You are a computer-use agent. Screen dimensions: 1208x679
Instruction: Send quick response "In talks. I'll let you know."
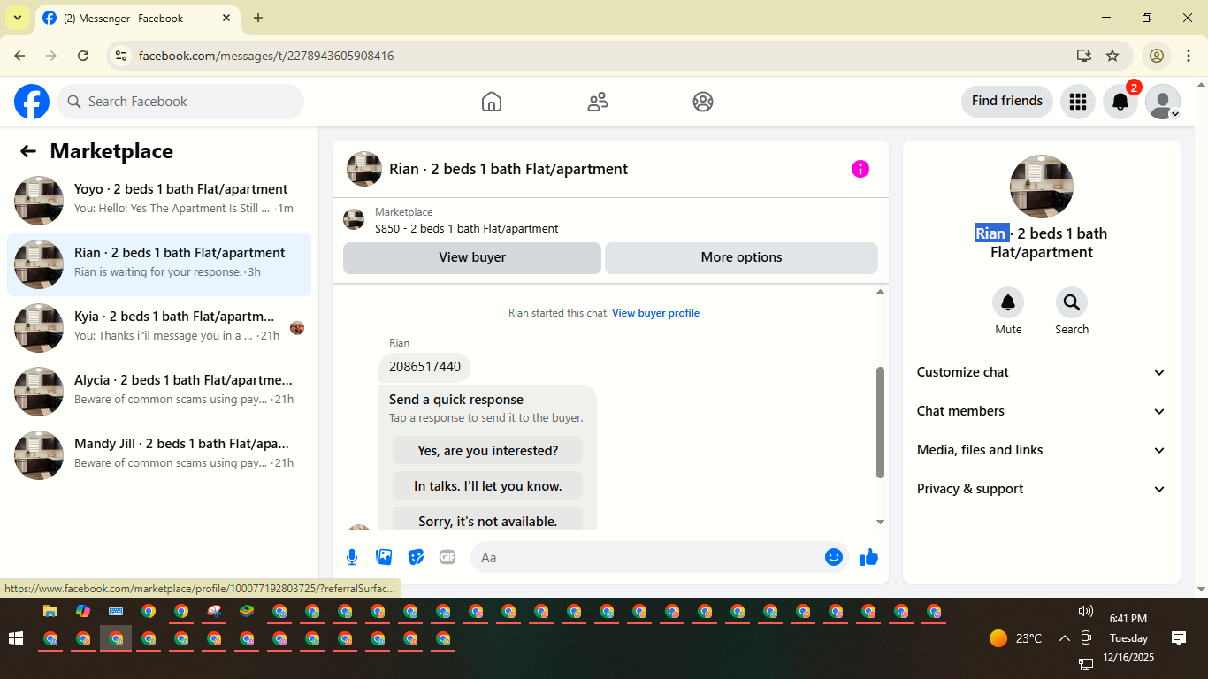pos(488,485)
